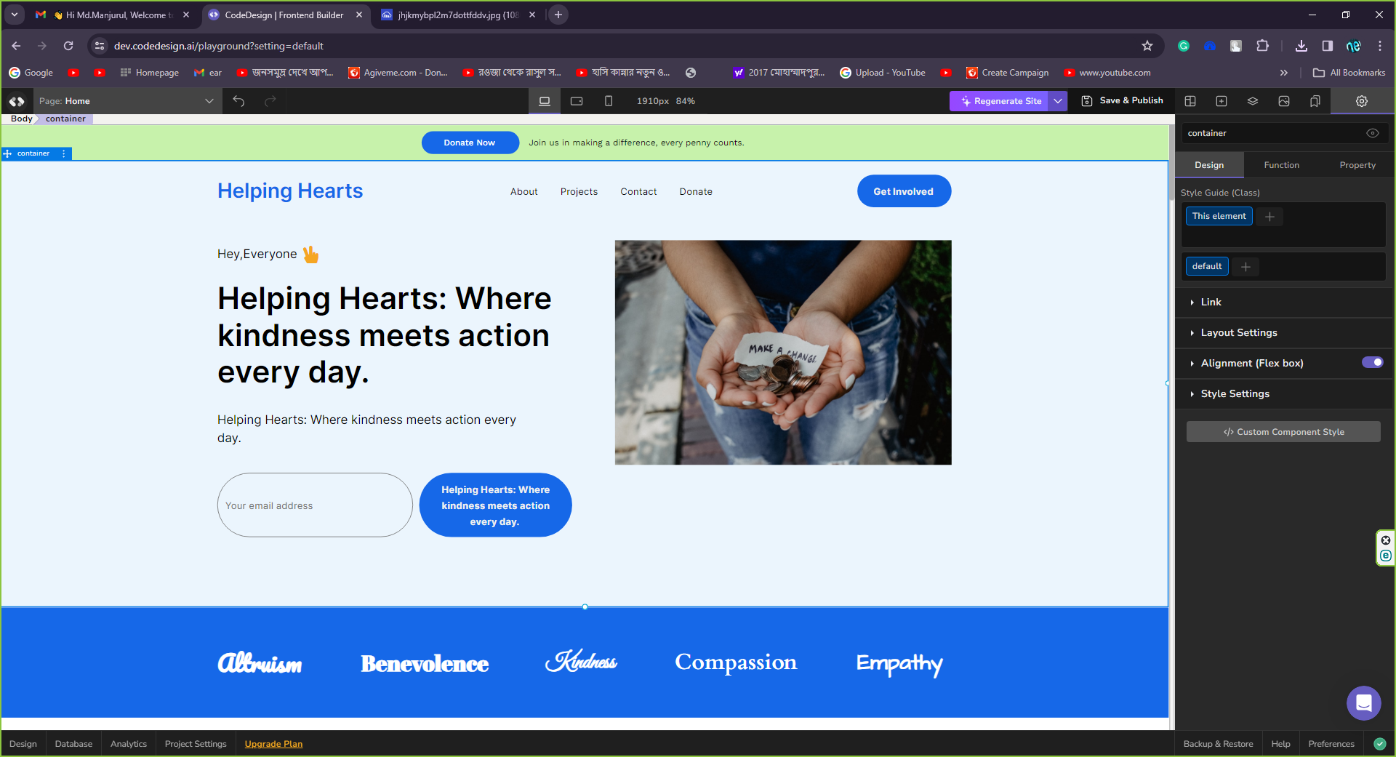The height and width of the screenshot is (757, 1396).
Task: Reload the browser page
Action: (x=68, y=46)
